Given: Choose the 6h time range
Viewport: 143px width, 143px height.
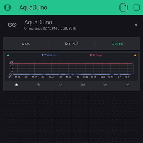Looking at the screenshot, I should coord(38,85).
